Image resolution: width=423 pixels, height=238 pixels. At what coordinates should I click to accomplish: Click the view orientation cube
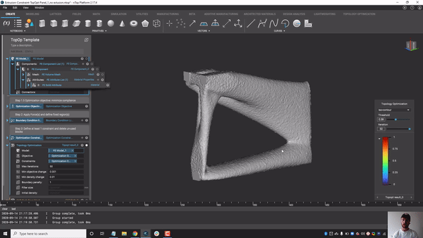click(411, 46)
